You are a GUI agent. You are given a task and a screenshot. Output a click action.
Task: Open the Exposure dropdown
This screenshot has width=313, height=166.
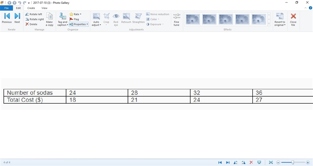pyautogui.click(x=155, y=24)
